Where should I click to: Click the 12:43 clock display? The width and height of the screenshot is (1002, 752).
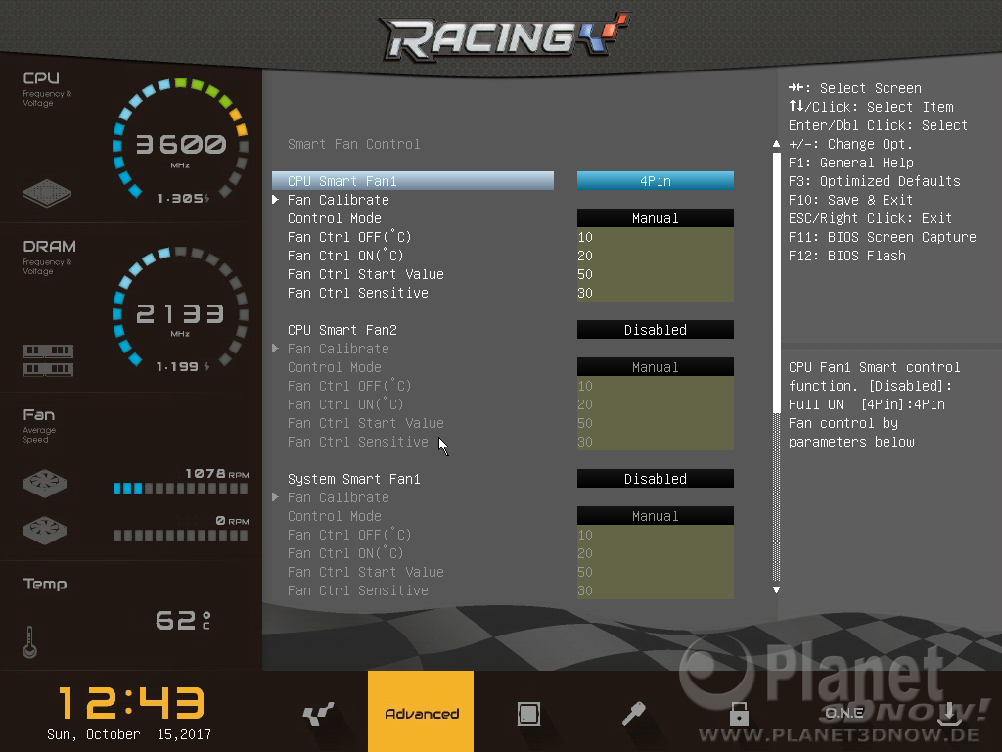point(131,703)
